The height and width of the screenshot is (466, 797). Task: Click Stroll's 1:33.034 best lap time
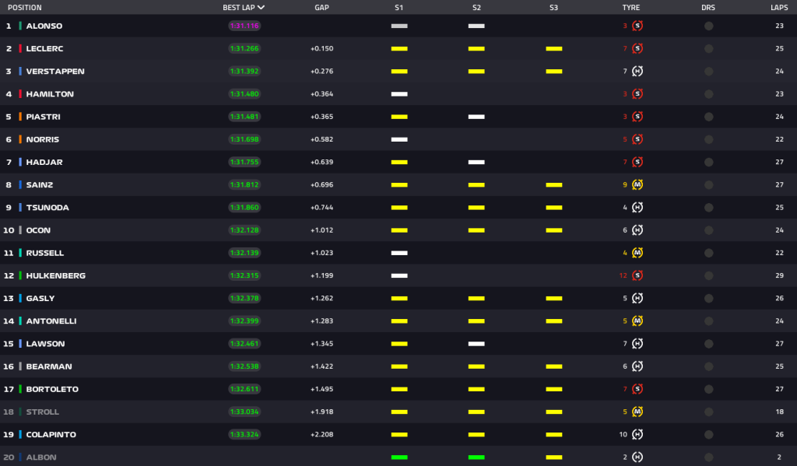point(244,412)
